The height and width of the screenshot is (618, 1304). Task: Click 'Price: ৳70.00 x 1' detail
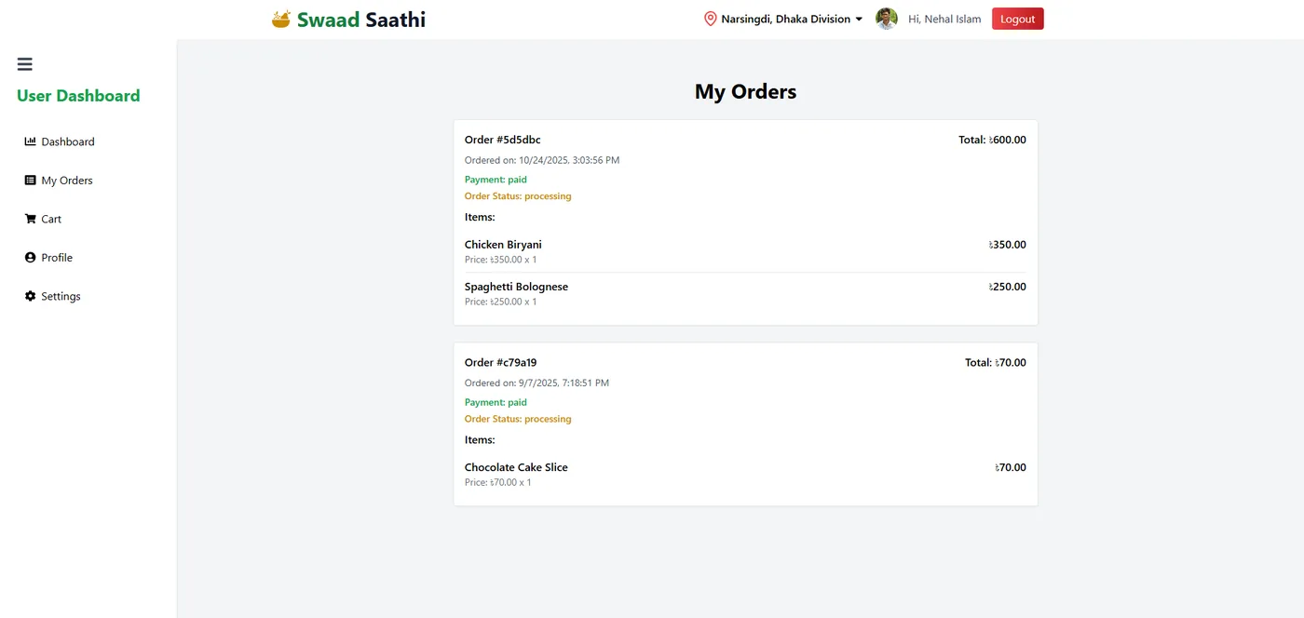point(498,482)
